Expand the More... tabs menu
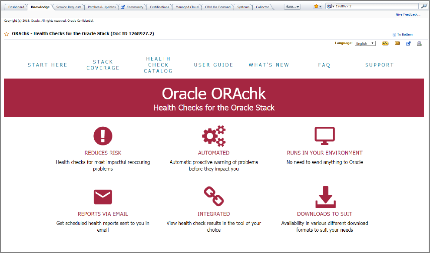This screenshot has height=253, width=430. click(292, 7)
